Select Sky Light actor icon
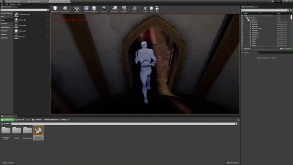 tap(16, 37)
